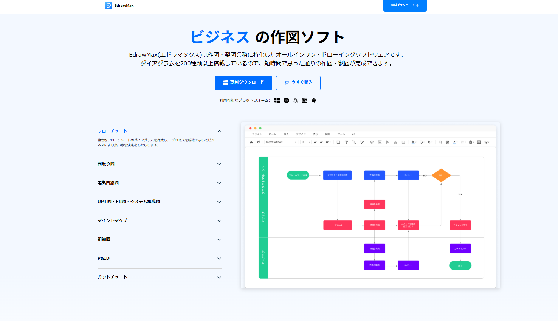Expand the UML図・ER図・システム構成図 section
Viewport: 558px width, 321px height.
[x=160, y=202]
